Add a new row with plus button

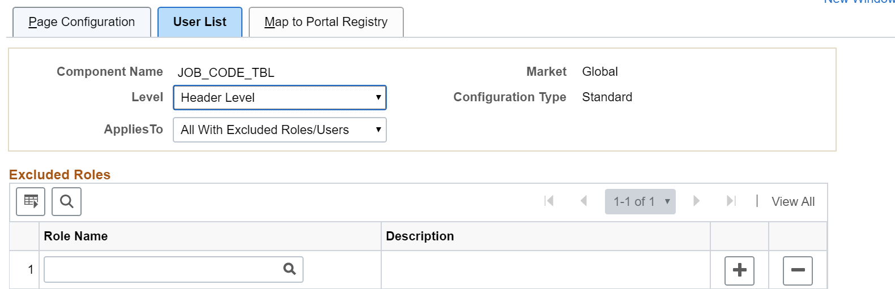coord(740,270)
